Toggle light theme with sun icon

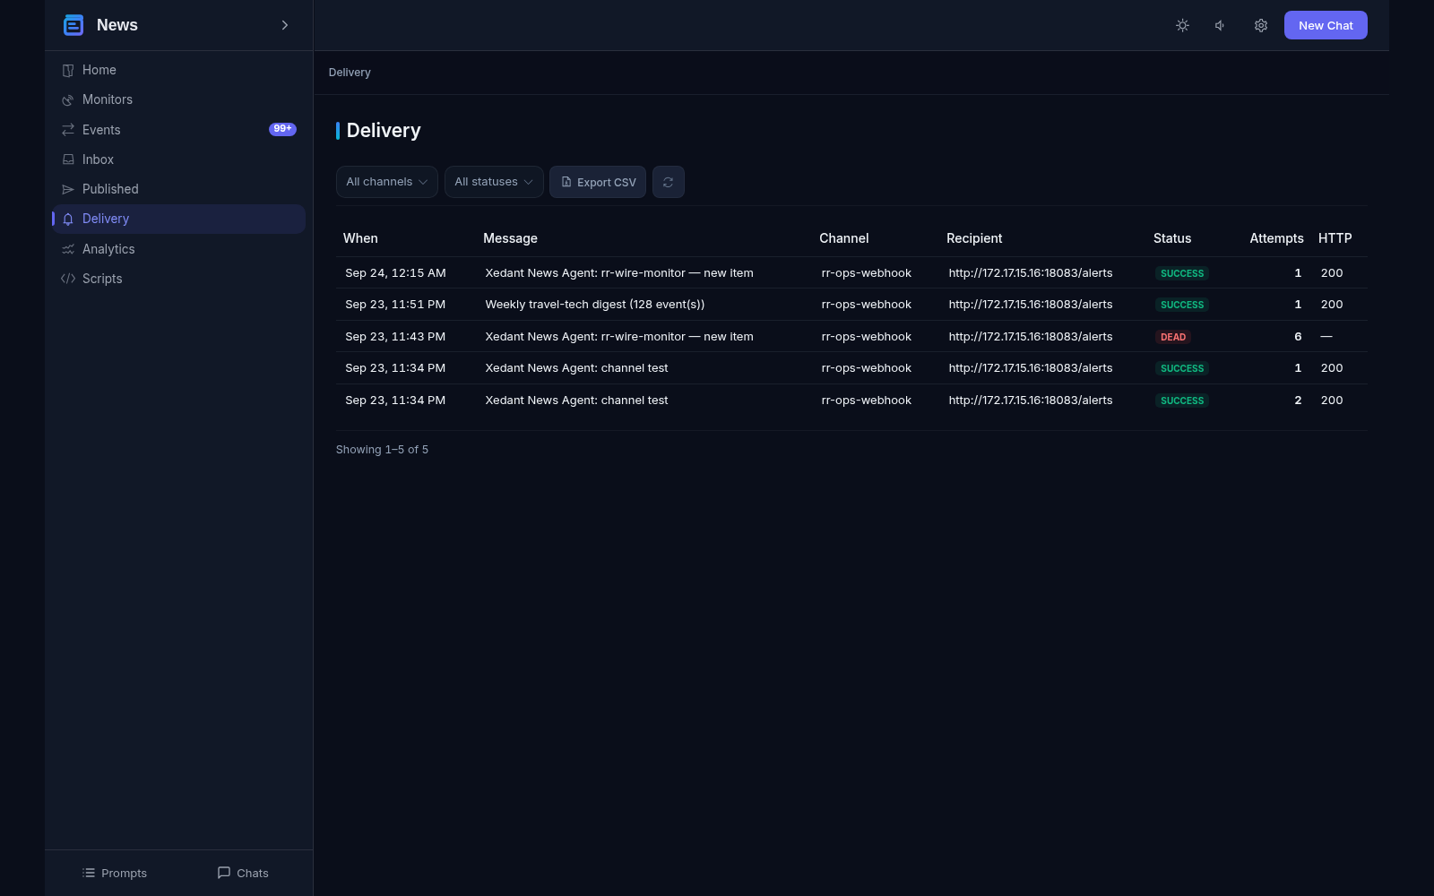point(1182,25)
